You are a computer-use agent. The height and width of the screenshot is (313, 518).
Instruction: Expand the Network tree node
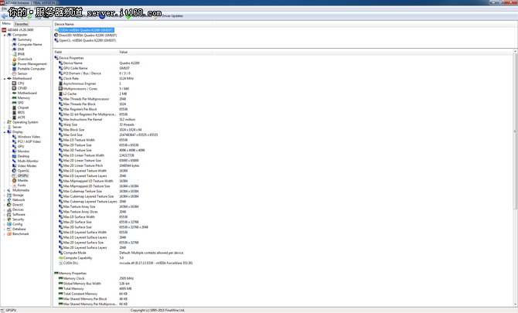pyautogui.click(x=5, y=200)
